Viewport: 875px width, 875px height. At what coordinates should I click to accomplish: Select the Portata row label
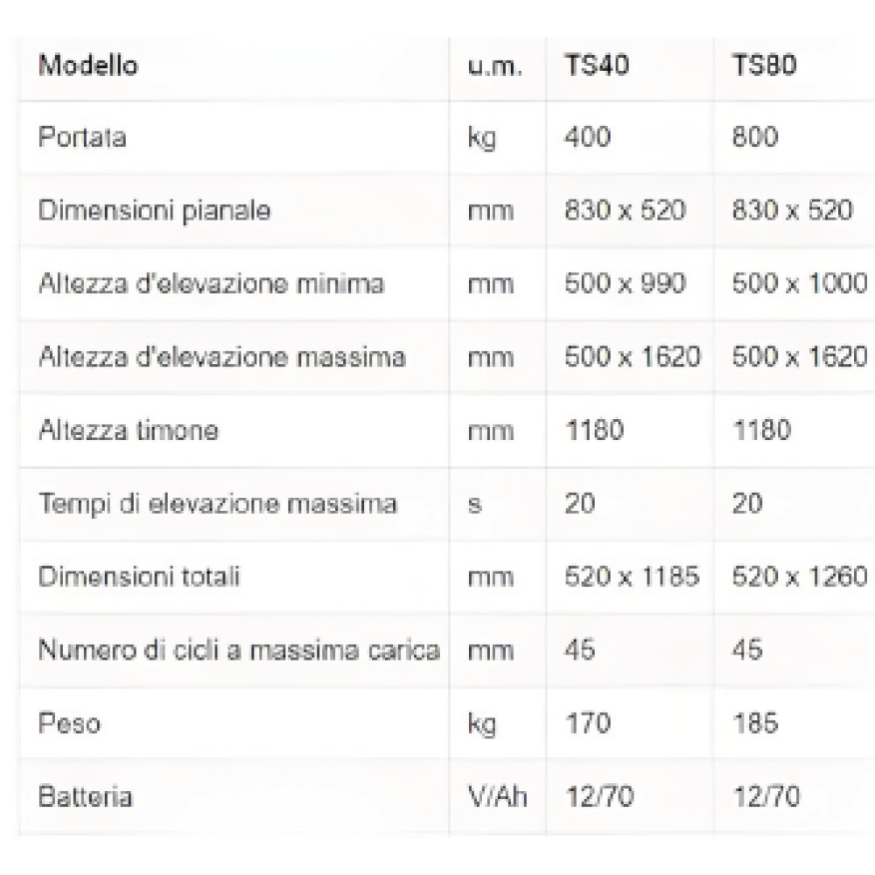pos(82,138)
